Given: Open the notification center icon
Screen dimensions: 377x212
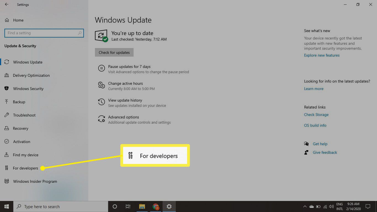Looking at the screenshot, I should (368, 206).
